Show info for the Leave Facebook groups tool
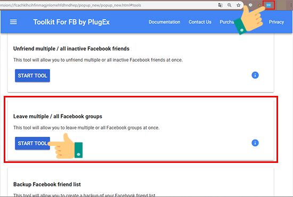The image size is (293, 197). [x=255, y=143]
